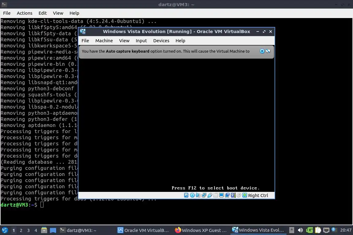
Task: Click the update notification tray icon
Action: point(334,229)
